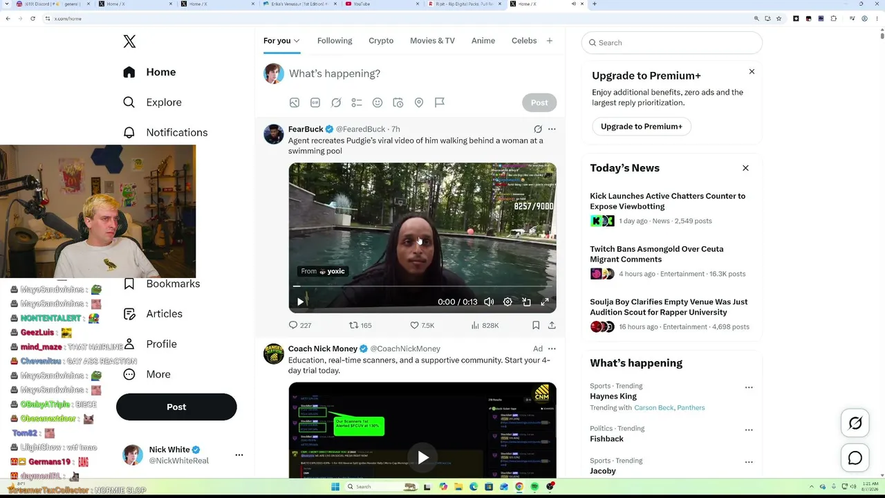Open more options for Haynes King trend
This screenshot has width=885, height=498.
pos(749,388)
